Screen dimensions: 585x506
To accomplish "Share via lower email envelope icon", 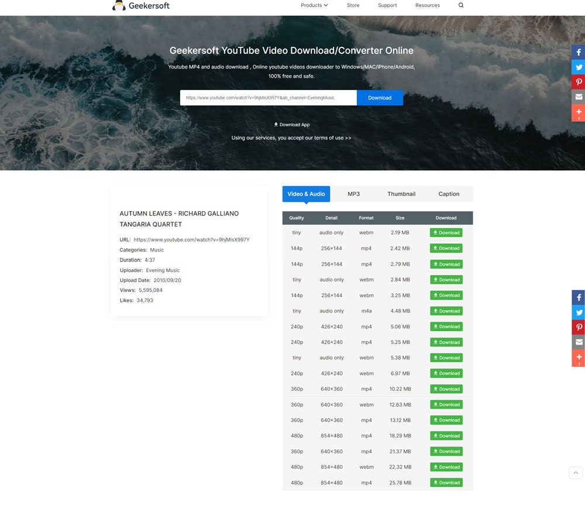I will pyautogui.click(x=579, y=342).
